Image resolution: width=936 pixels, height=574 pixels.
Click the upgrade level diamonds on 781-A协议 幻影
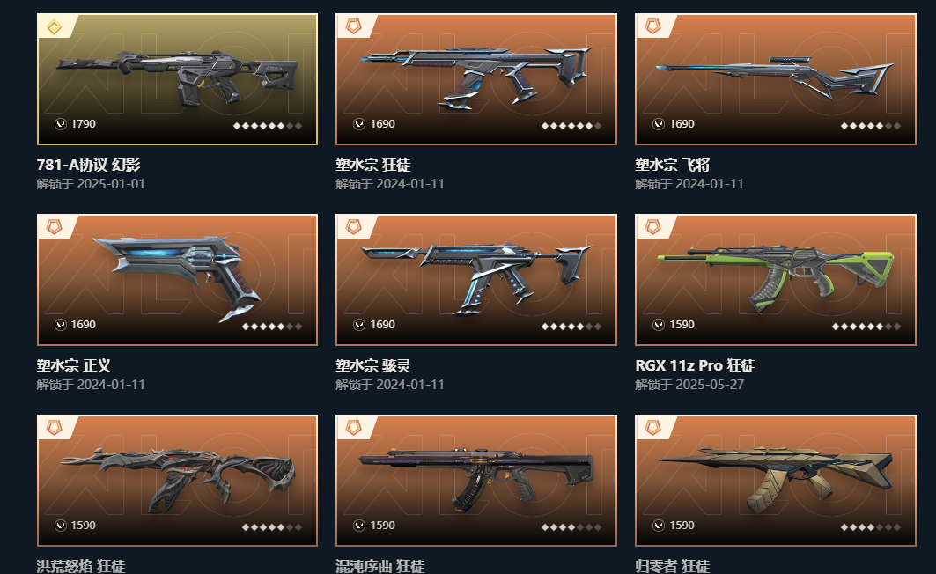(268, 126)
